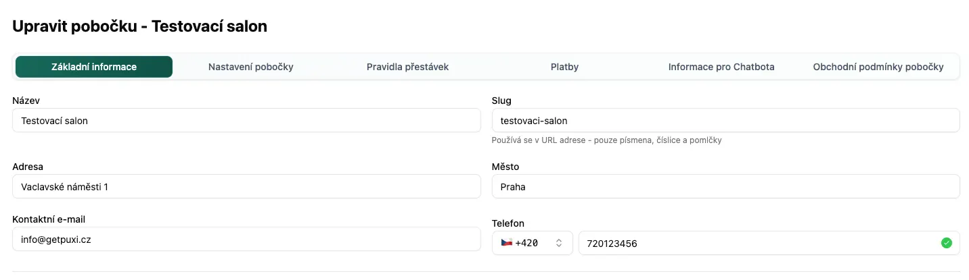
Task: Edit the Adresa field Vaclavské náměstí 1
Action: click(246, 187)
